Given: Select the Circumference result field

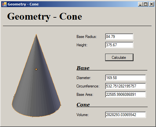Looking at the screenshot, I should [x=125, y=86].
